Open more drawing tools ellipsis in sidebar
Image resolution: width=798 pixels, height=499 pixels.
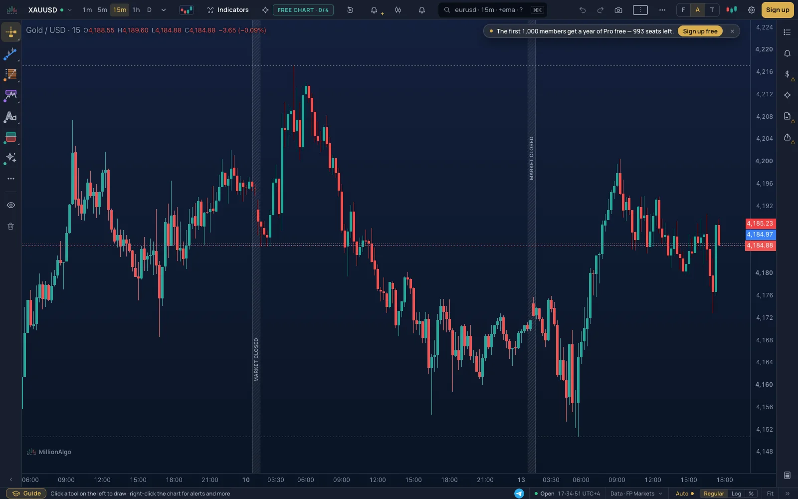click(x=10, y=179)
